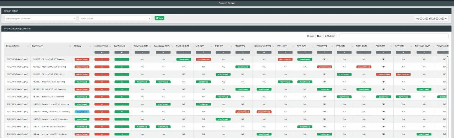
Task: Toggle sort arrows on PPS (SVP) header
Action: (332, 46)
